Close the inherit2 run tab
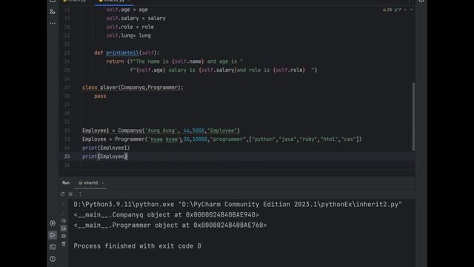The image size is (474, 267). [x=103, y=183]
